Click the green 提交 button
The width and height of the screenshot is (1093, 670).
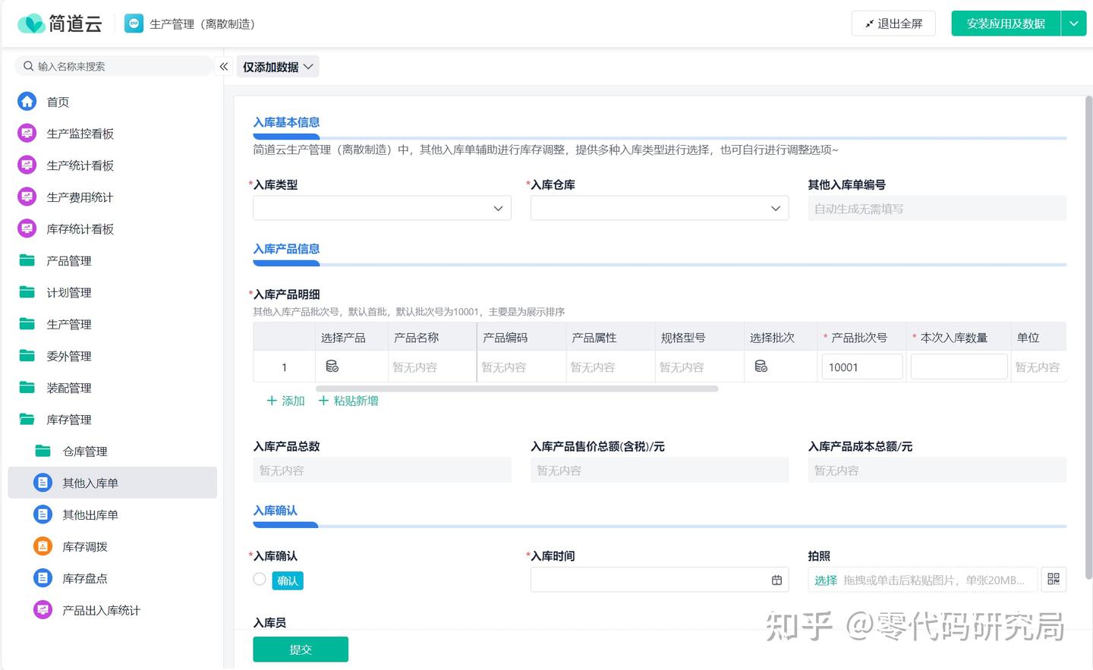point(301,650)
